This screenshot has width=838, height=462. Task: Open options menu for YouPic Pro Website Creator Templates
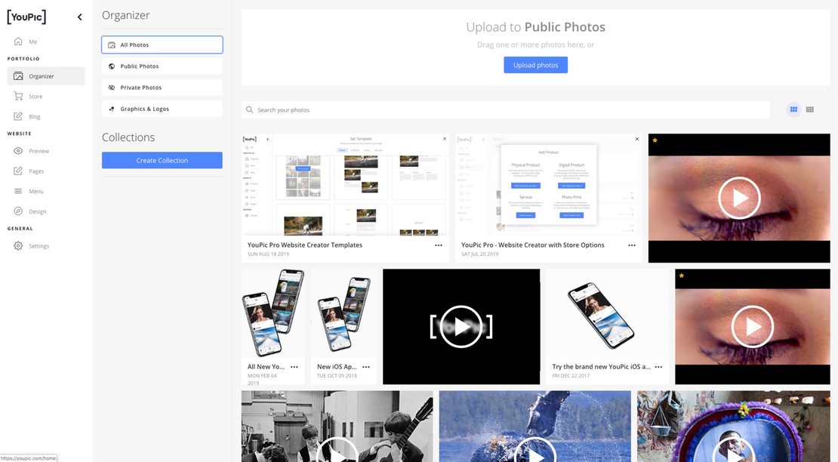point(439,245)
